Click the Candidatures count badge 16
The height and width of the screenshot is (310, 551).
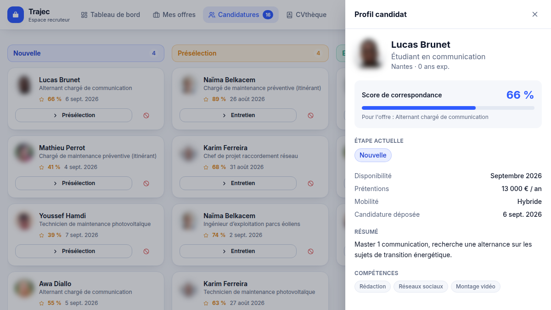(268, 15)
